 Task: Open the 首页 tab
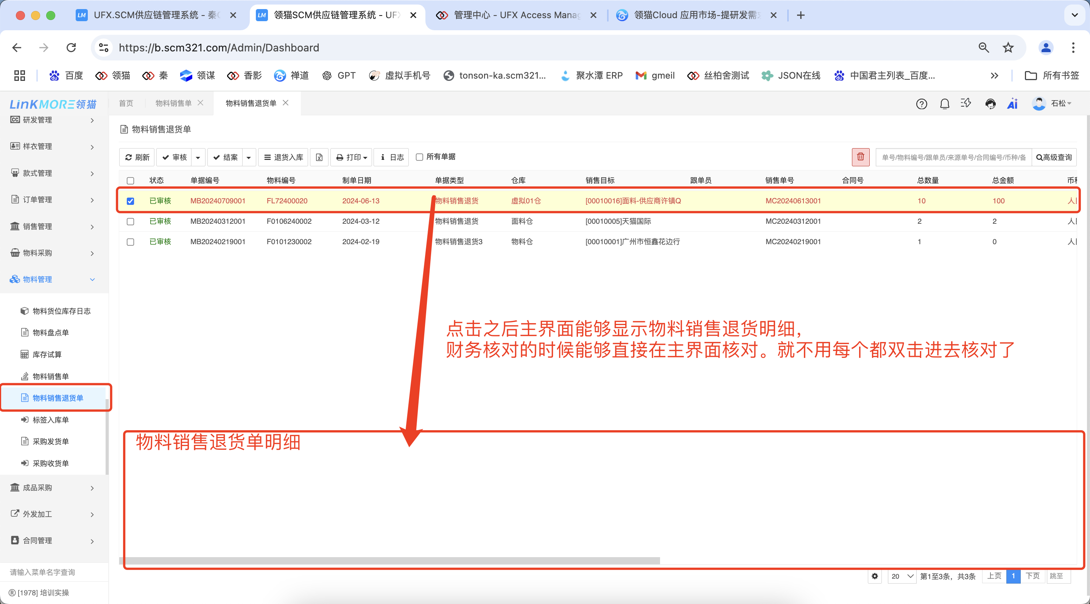coord(126,103)
